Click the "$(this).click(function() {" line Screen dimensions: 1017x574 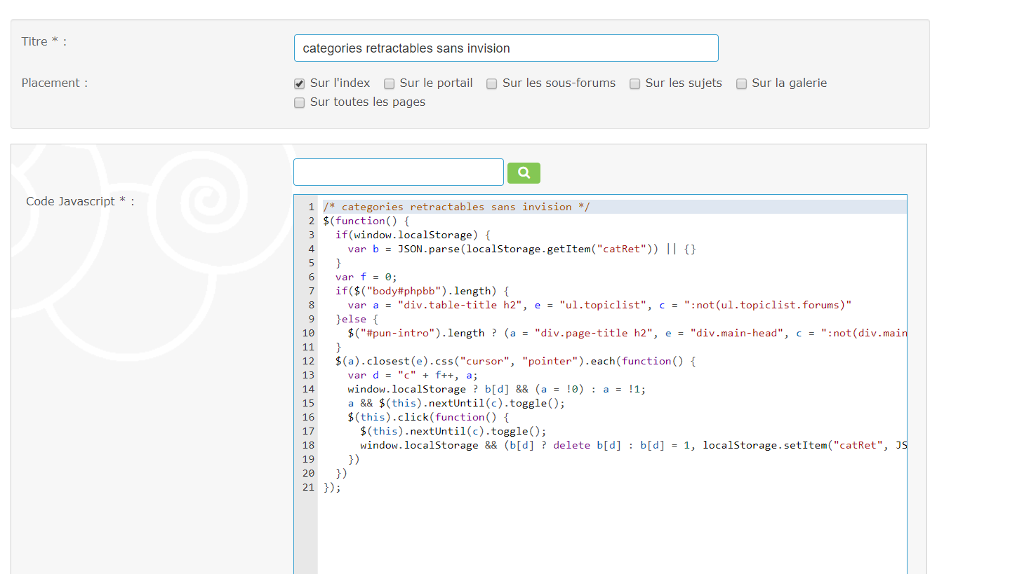tap(428, 417)
